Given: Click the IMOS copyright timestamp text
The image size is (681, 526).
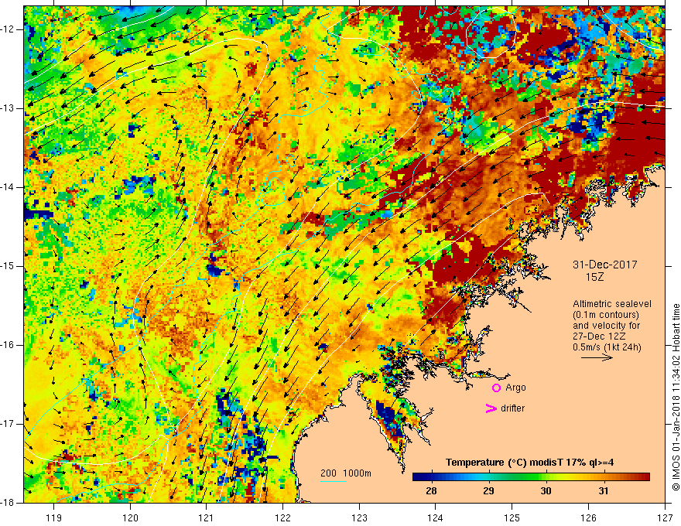Looking at the screenshot, I should pyautogui.click(x=676, y=396).
